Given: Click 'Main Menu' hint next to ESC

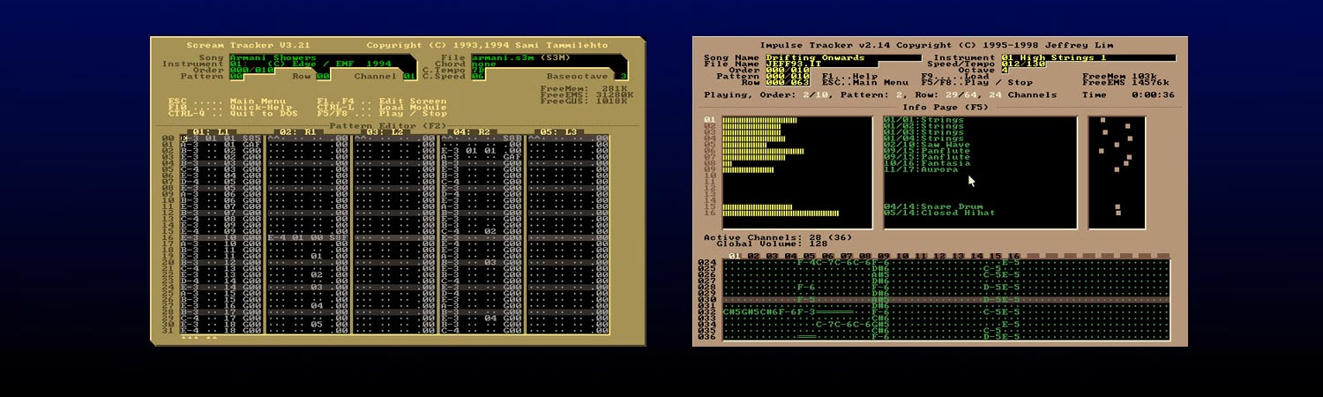Looking at the screenshot, I should [258, 101].
